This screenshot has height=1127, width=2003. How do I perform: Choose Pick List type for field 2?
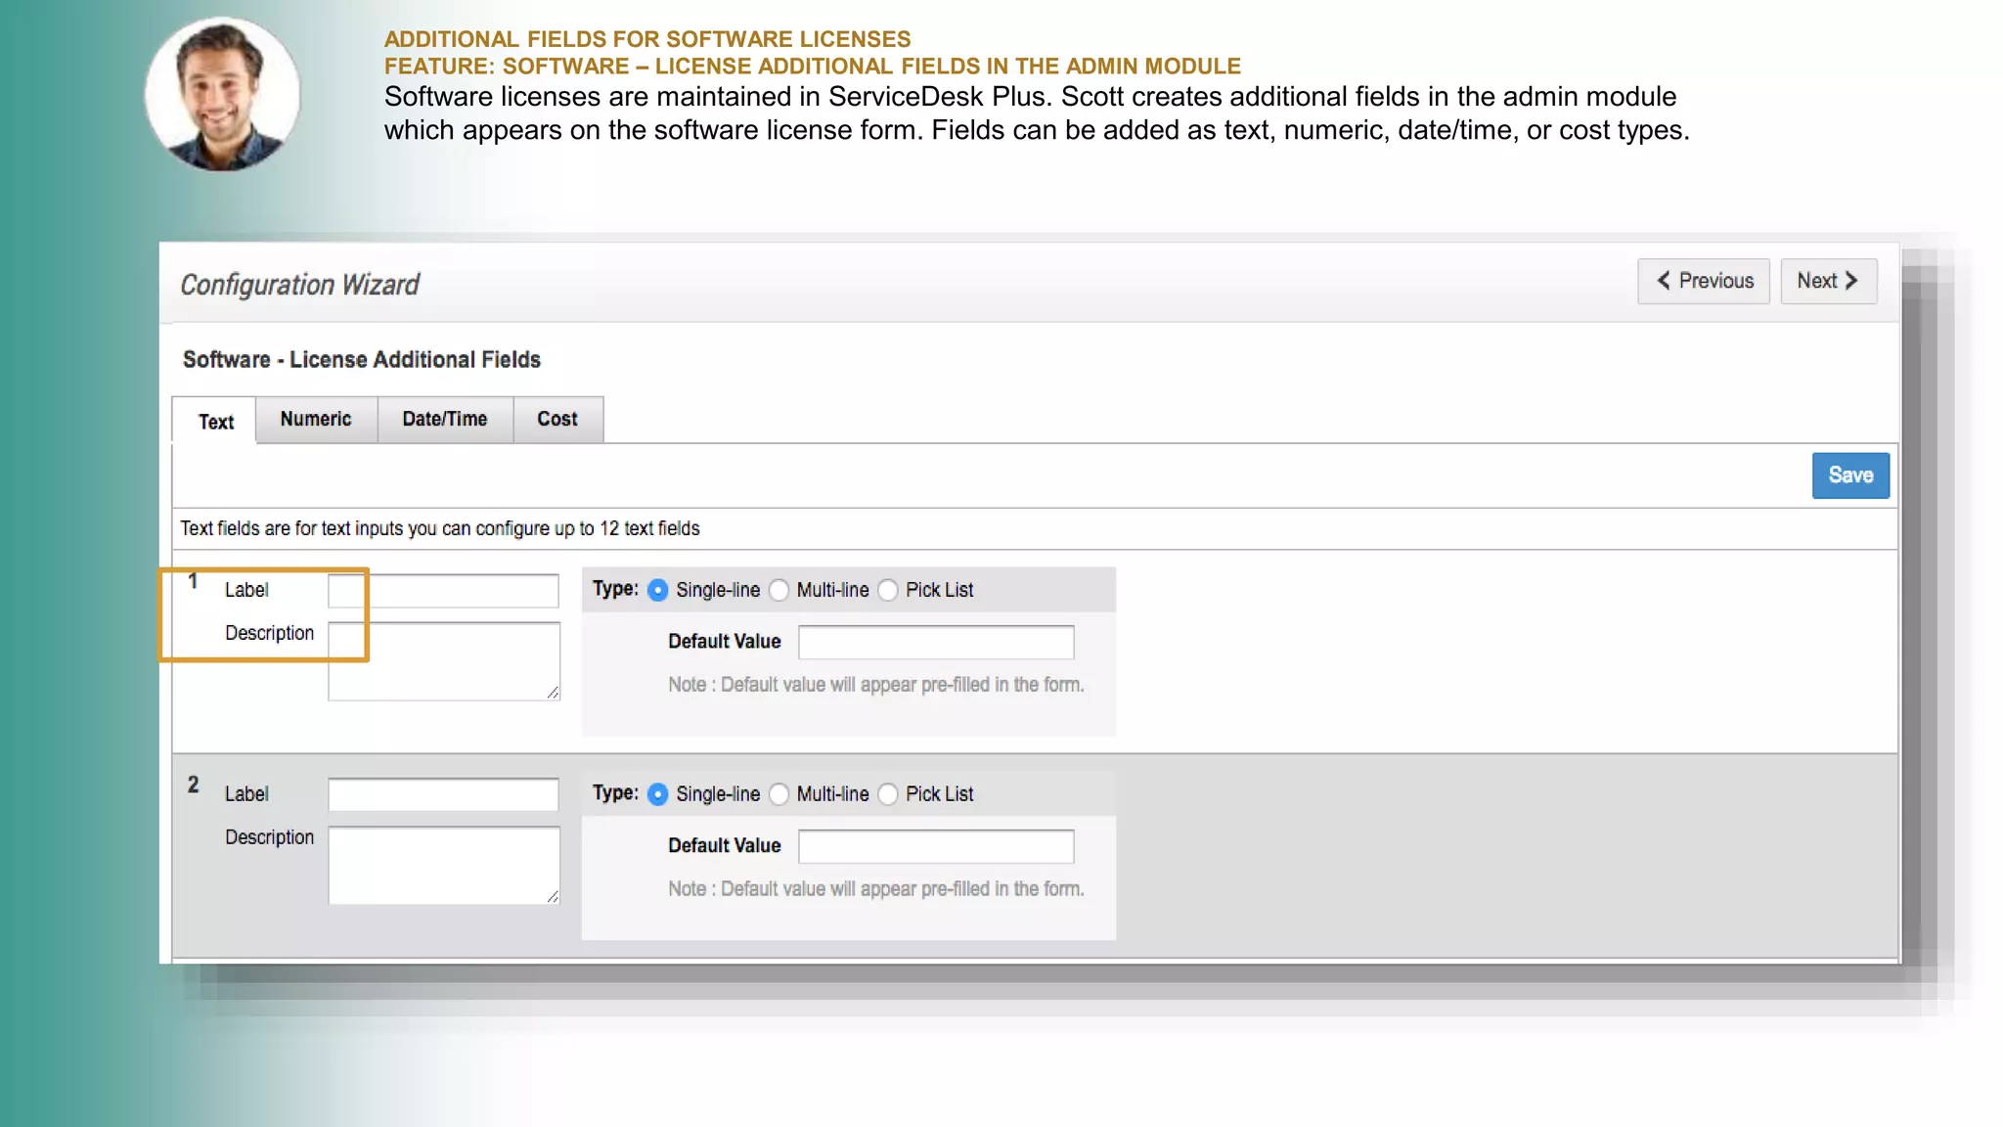click(x=888, y=794)
